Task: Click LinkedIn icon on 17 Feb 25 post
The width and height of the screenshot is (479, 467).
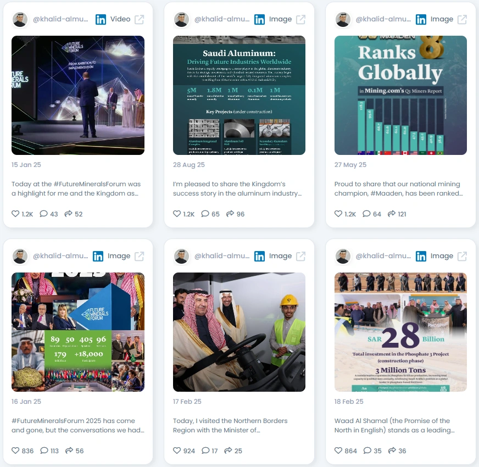Action: tap(259, 257)
